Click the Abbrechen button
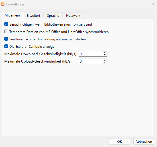This screenshot has width=157, height=147. coord(144,141)
